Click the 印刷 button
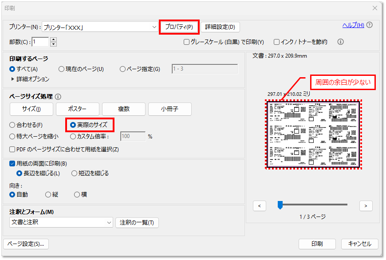 (317, 244)
